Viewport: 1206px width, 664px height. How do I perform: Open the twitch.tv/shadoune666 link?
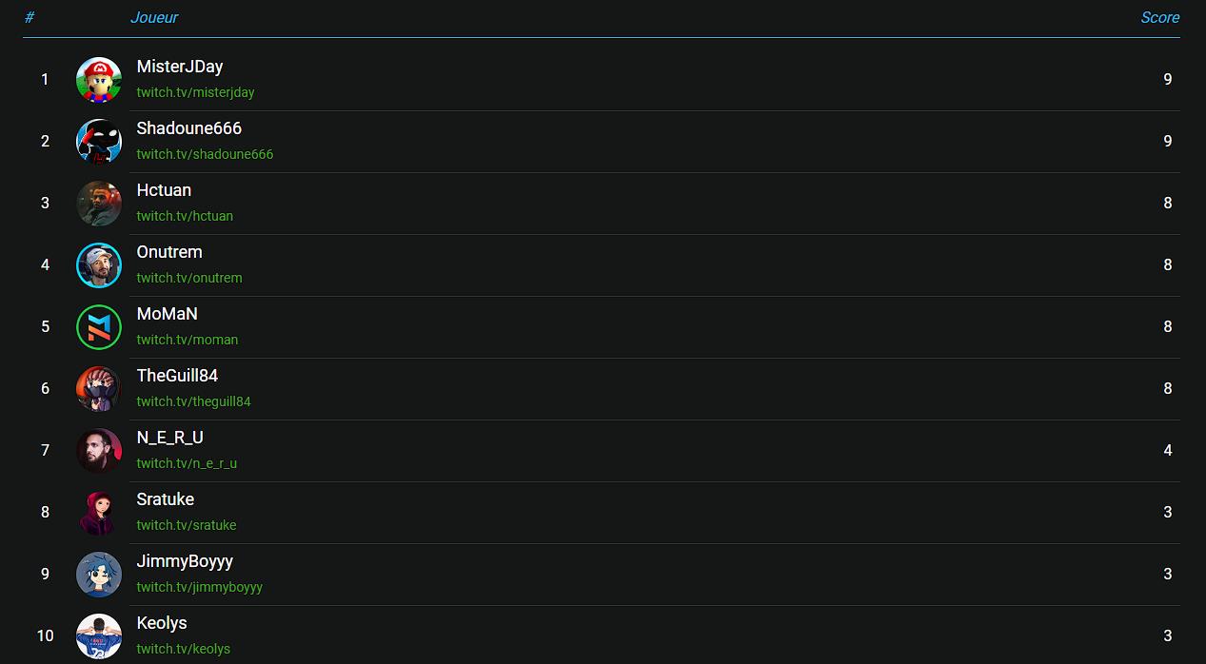(x=205, y=154)
